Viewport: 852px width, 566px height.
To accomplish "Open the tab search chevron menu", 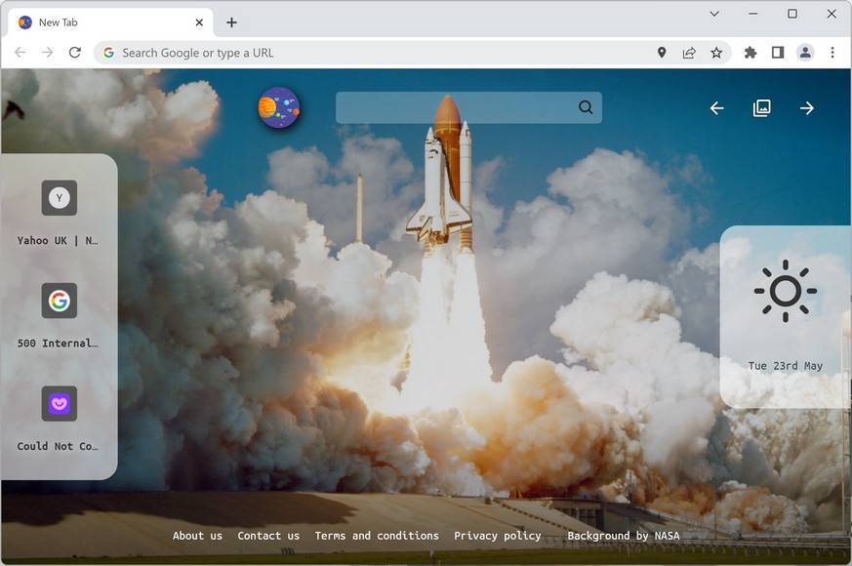I will 713,14.
